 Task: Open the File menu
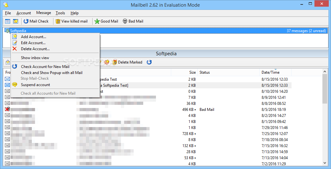pos(8,13)
